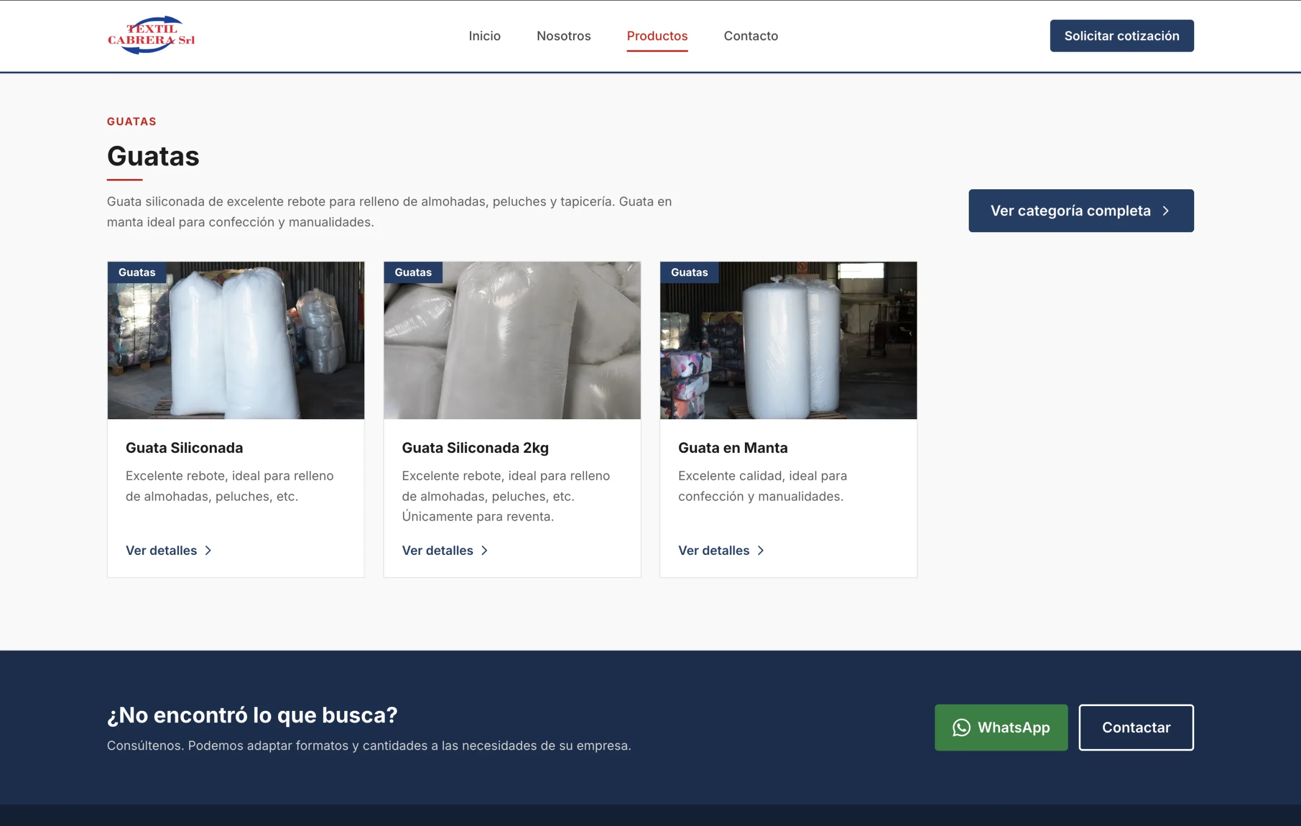Click the 'Excelente calidad, ideal para confección' description

[x=762, y=486]
